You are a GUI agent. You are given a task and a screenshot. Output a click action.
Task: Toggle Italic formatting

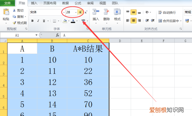point(38,21)
